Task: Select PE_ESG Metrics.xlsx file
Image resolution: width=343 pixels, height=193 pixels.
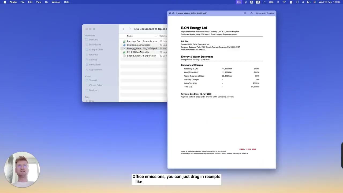Action: click(138, 52)
